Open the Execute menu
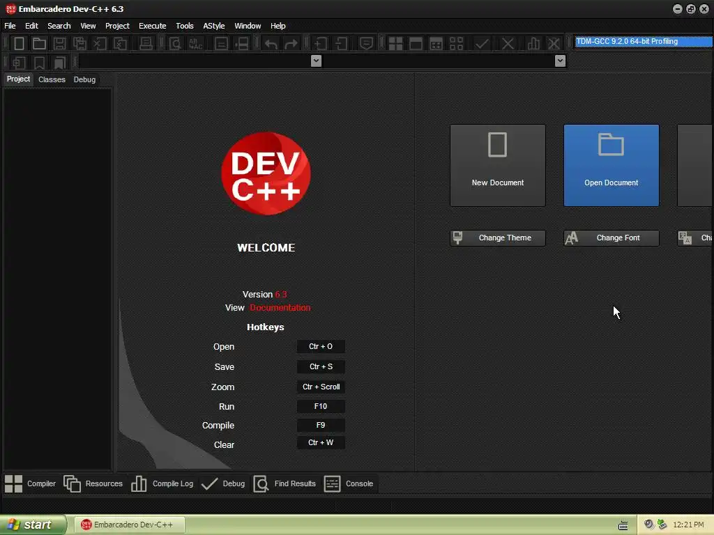714x535 pixels. (153, 26)
